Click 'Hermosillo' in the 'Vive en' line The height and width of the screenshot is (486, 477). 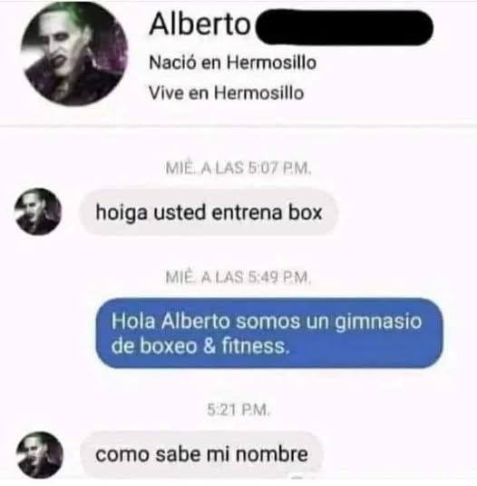(259, 93)
